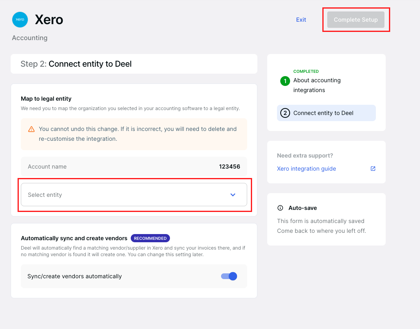The image size is (420, 329).
Task: Toggle Sync/create vendors automatically switch
Action: point(229,276)
